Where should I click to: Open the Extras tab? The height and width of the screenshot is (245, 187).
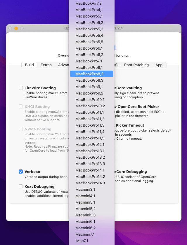point(46,65)
